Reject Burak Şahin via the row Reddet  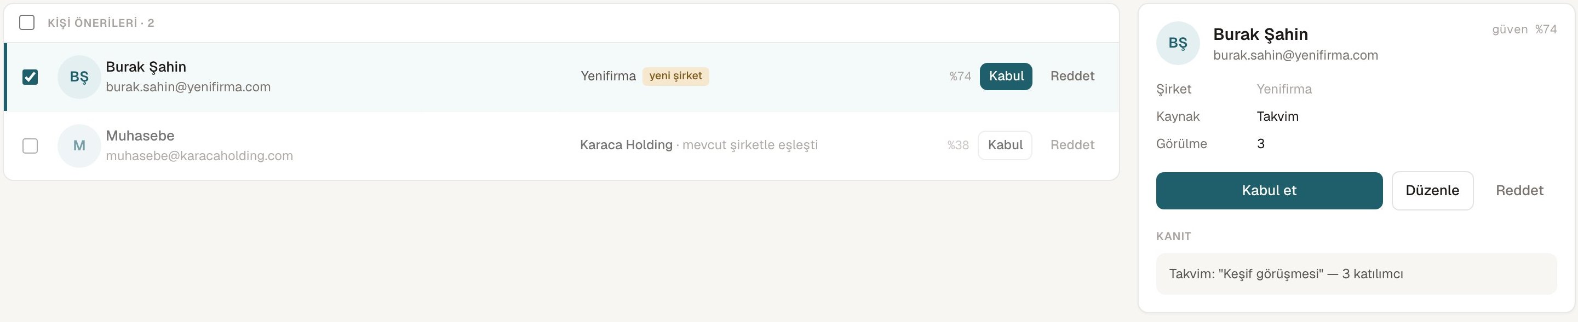pos(1072,77)
